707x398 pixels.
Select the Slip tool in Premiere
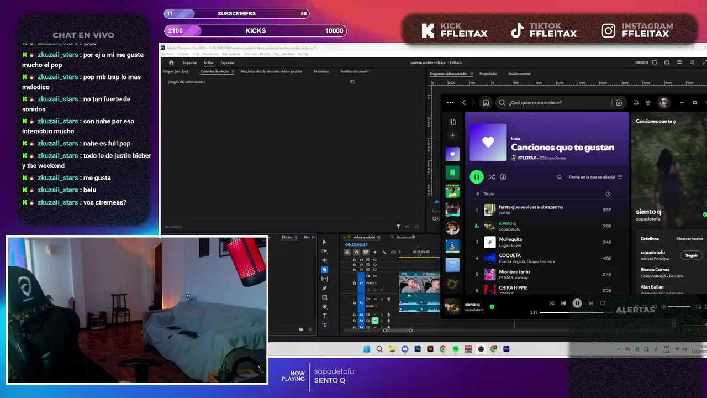[325, 279]
